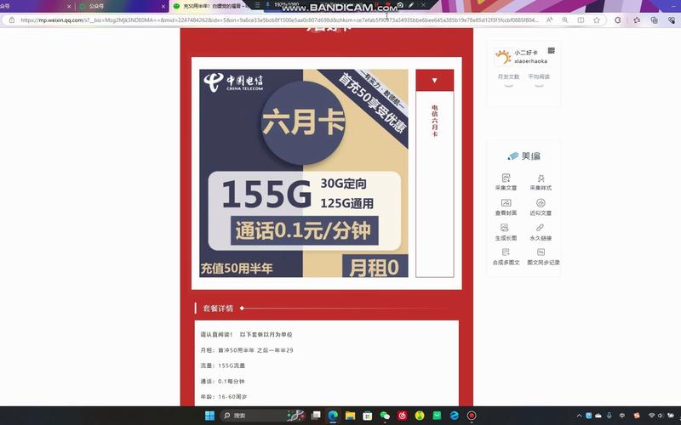Open NetEase Cloud Music from the taskbar
This screenshot has width=681, height=425.
click(x=402, y=416)
